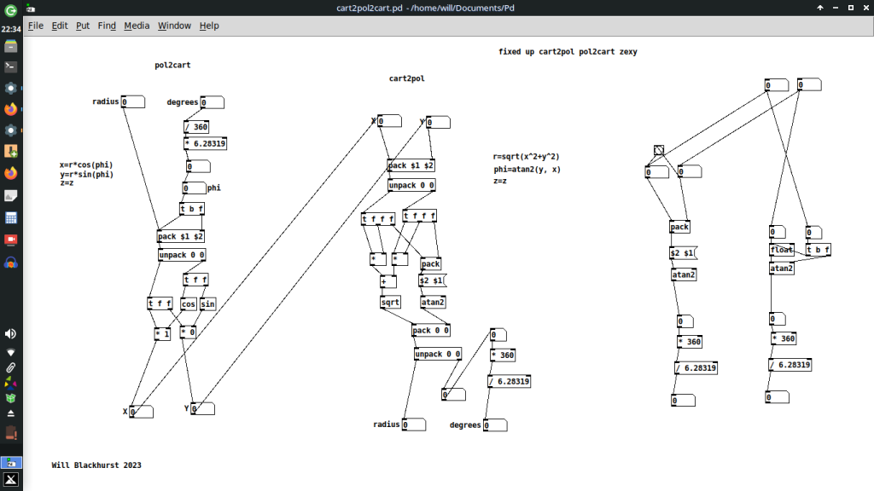Select the 'sin' object box
The image size is (874, 491).
[x=207, y=304]
